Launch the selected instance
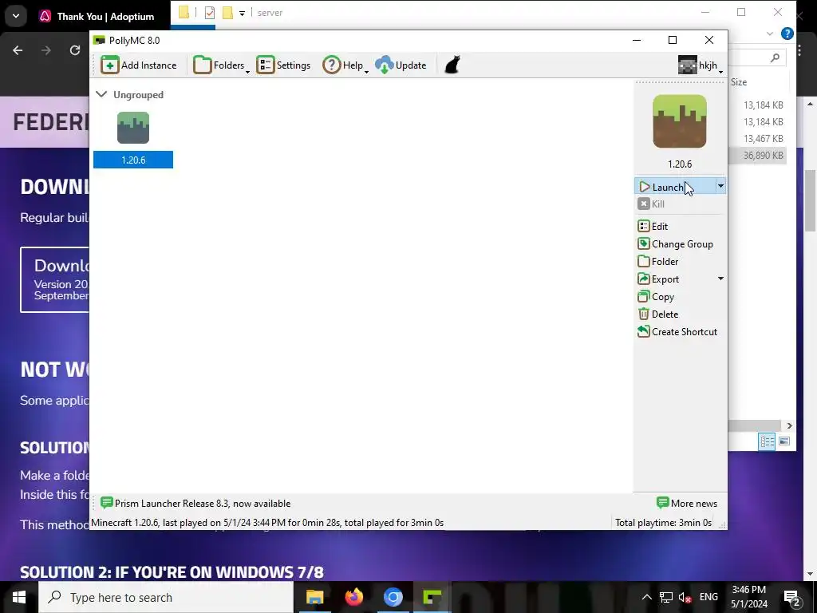 pos(674,187)
